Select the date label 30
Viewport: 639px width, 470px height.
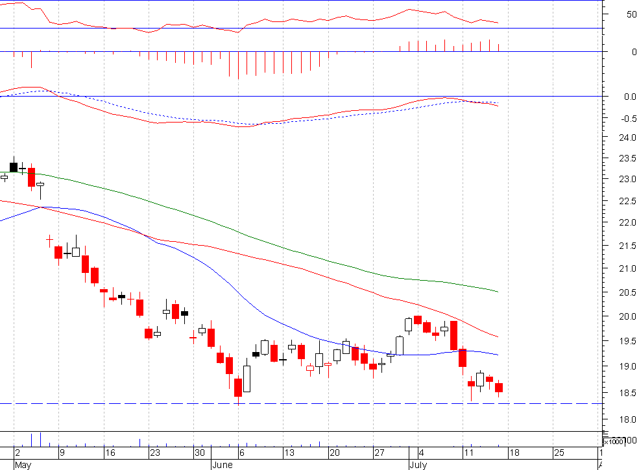point(200,453)
